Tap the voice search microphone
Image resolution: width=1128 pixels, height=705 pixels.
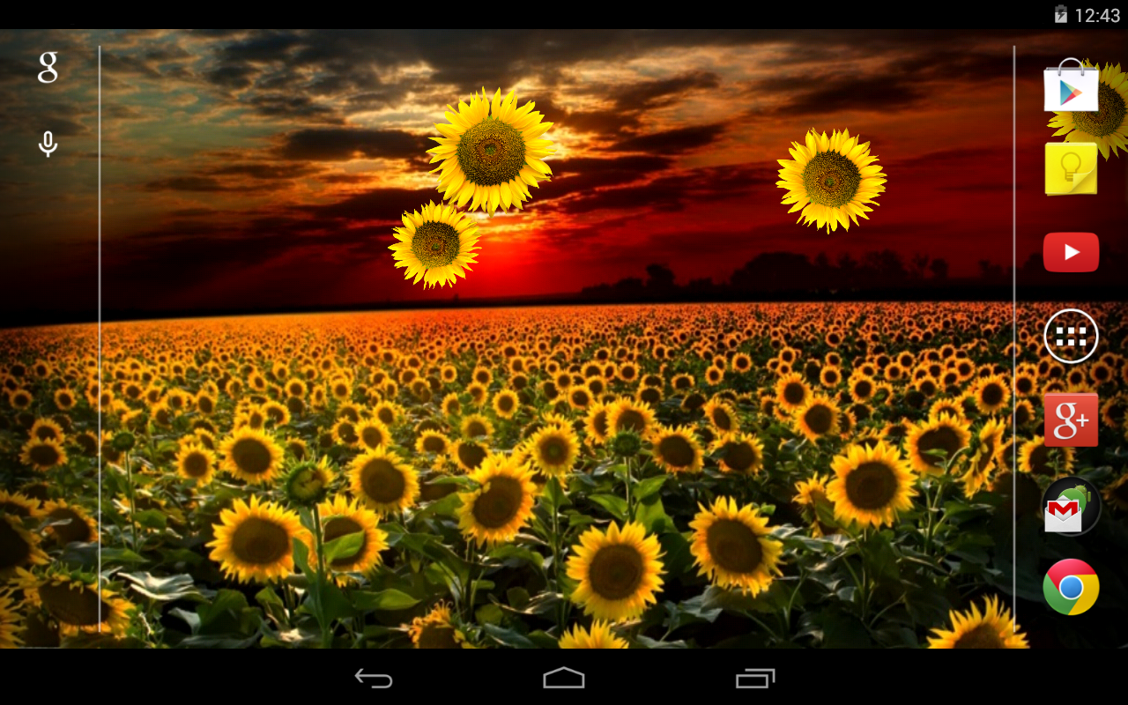48,144
